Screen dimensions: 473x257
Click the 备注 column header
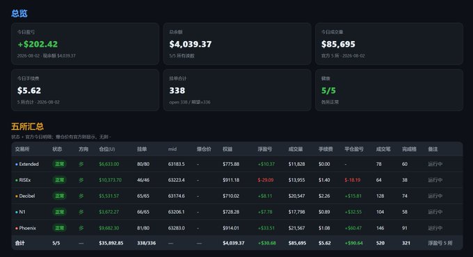tap(433, 149)
